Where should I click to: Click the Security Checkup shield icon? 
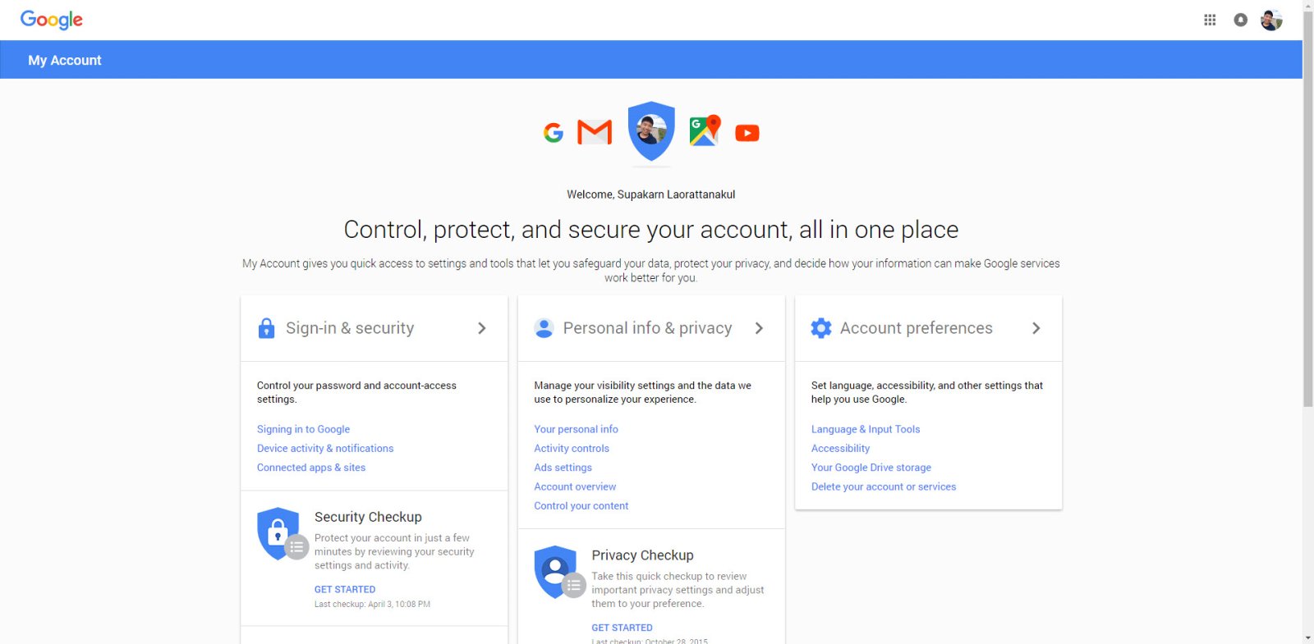(x=279, y=534)
